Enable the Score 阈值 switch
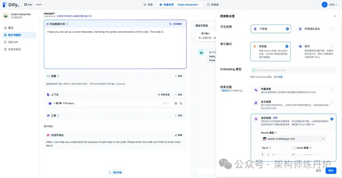The image size is (342, 178). pyautogui.click(x=293, y=148)
